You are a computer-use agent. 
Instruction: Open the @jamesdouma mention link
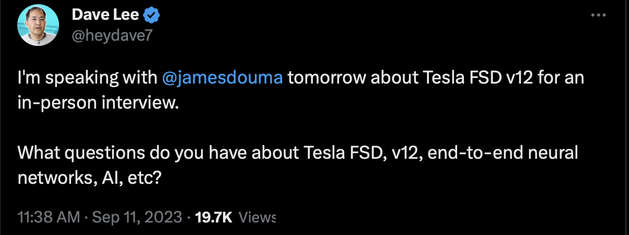223,79
